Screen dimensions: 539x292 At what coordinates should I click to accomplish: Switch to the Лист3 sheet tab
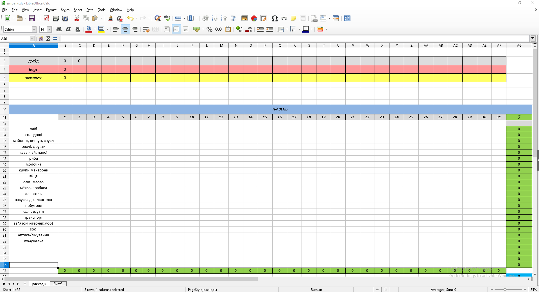coord(58,284)
